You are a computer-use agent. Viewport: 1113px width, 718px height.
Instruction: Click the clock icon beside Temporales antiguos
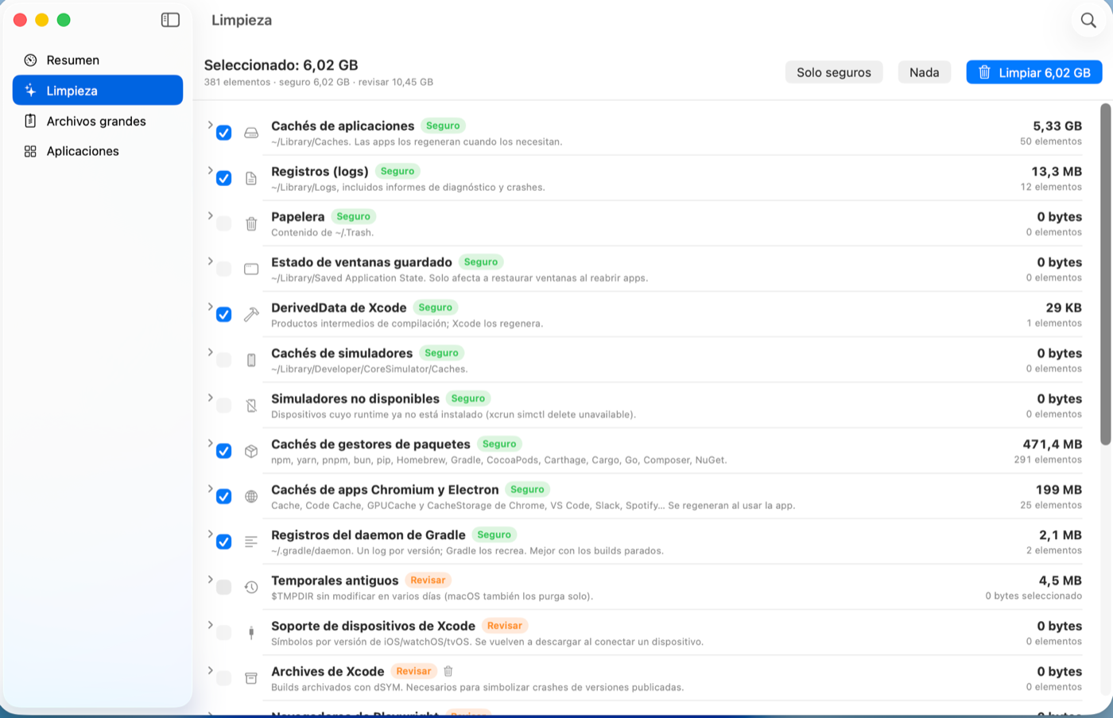click(x=251, y=587)
